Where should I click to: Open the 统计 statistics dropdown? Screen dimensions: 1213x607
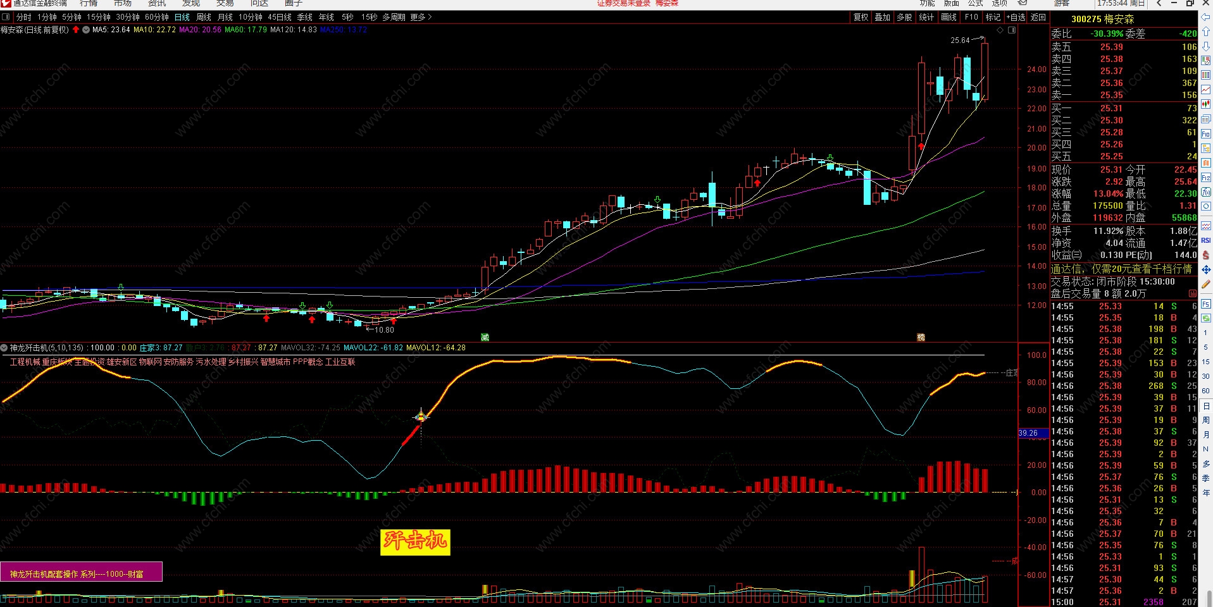click(x=927, y=17)
